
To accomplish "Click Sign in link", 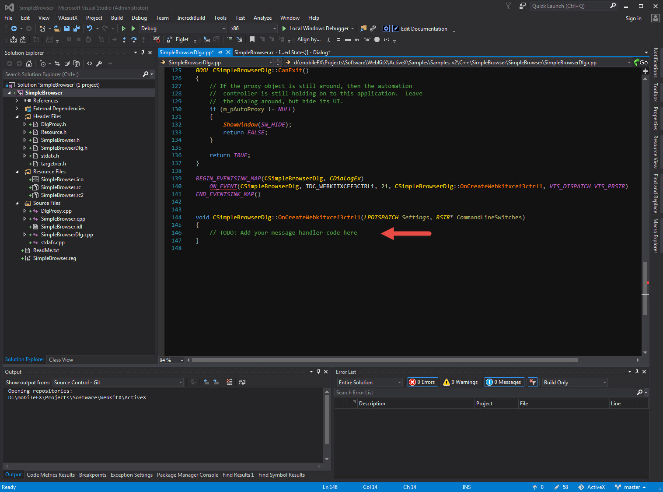I will [x=633, y=18].
